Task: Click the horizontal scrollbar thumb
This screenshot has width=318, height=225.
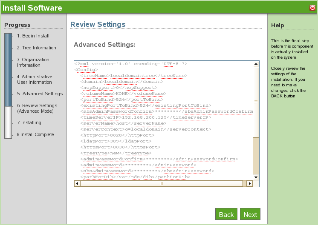Action: pos(162,183)
